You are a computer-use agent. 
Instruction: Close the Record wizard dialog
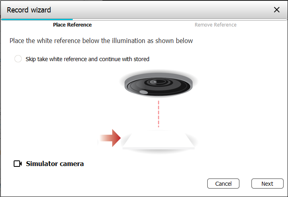click(277, 10)
